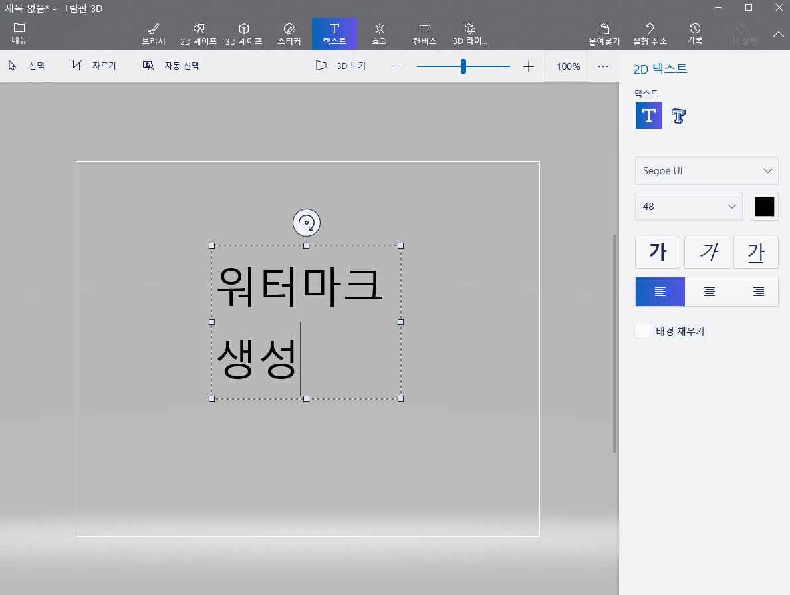Open the 3D 라이브러리 library
Image resolution: width=790 pixels, height=595 pixels.
pyautogui.click(x=470, y=34)
